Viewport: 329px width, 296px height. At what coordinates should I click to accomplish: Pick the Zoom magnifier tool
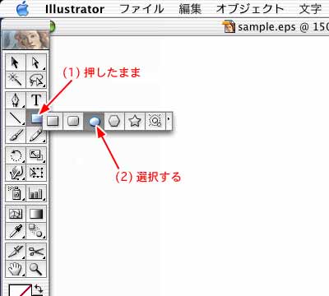click(x=36, y=269)
